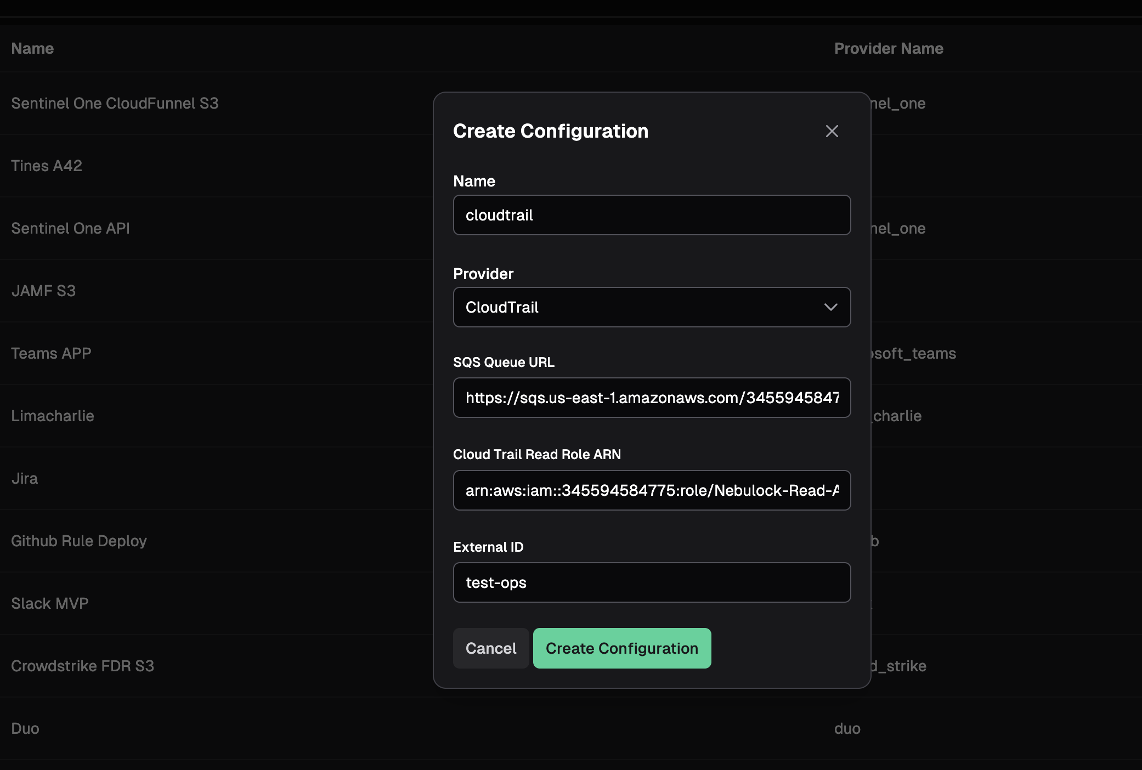Open Github Rule Deploy row
This screenshot has height=770, width=1142.
click(79, 541)
